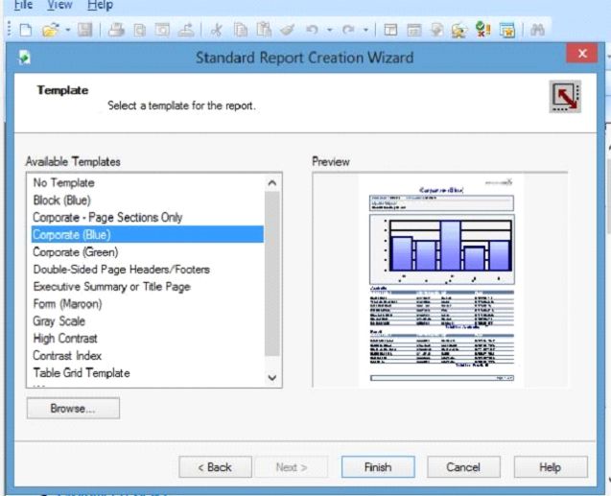Open the Help menu
Viewport: 611px width, 496px height.
click(x=100, y=5)
